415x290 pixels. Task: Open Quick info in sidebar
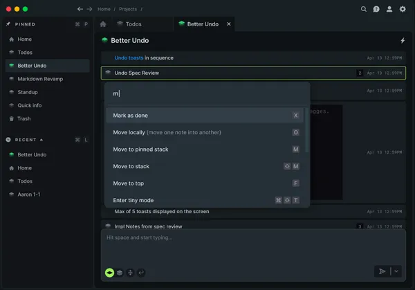coord(47,105)
